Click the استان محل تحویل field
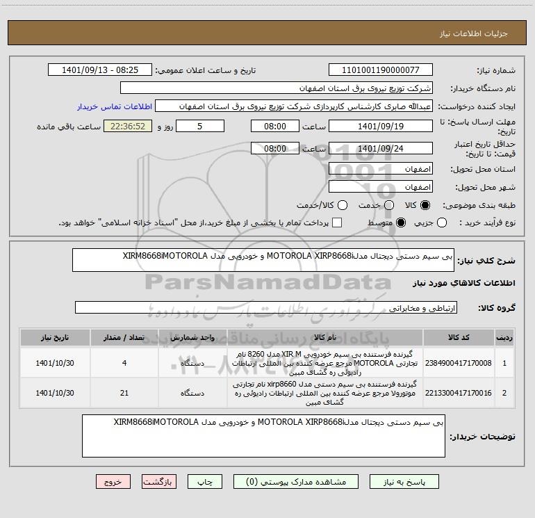 tap(381, 169)
